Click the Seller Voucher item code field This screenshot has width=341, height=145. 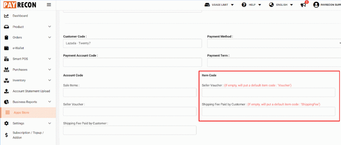click(x=268, y=93)
